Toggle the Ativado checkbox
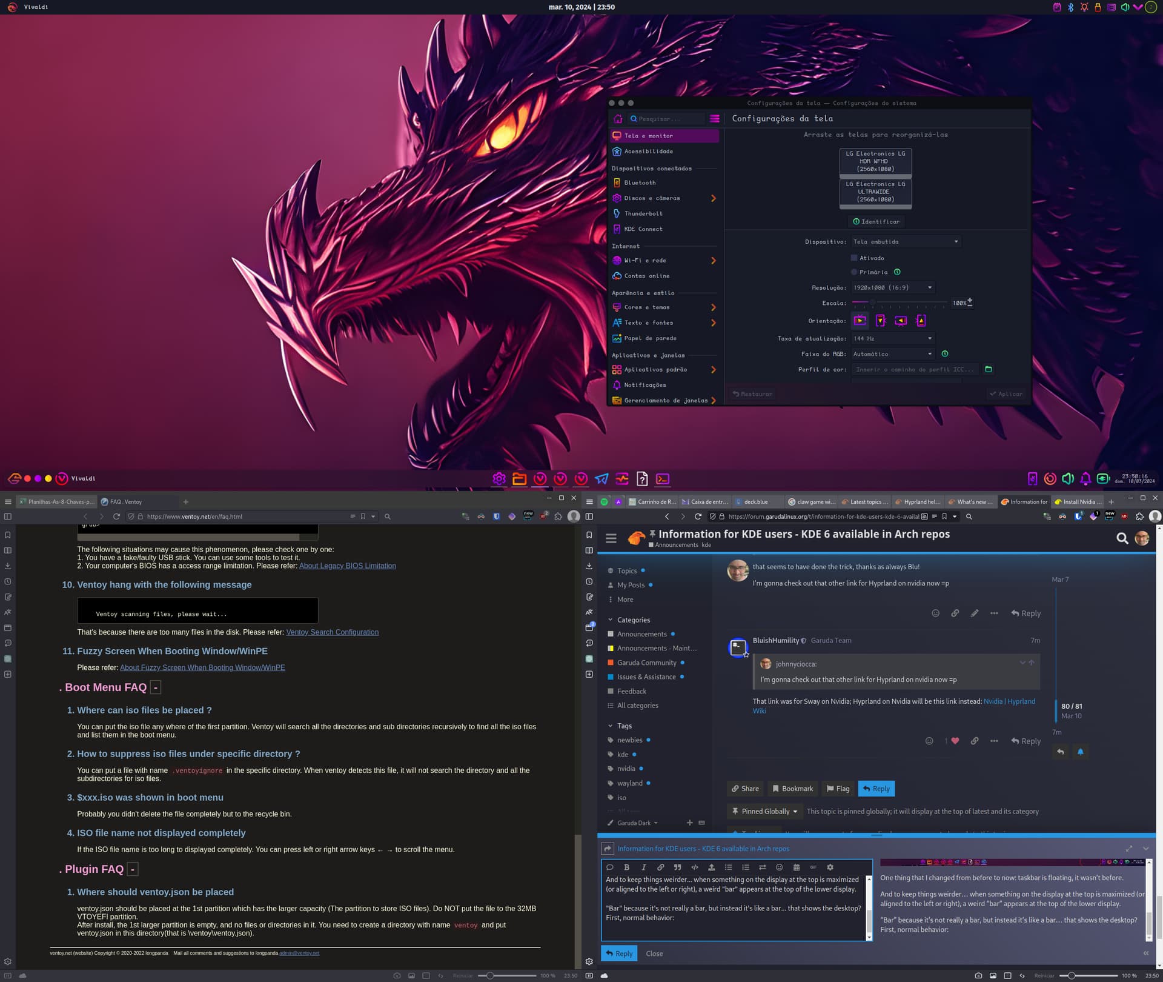Image resolution: width=1163 pixels, height=982 pixels. tap(854, 258)
